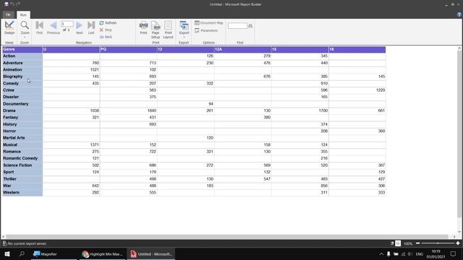Click the Drama value 1700
The width and height of the screenshot is (463, 260).
[323, 110]
